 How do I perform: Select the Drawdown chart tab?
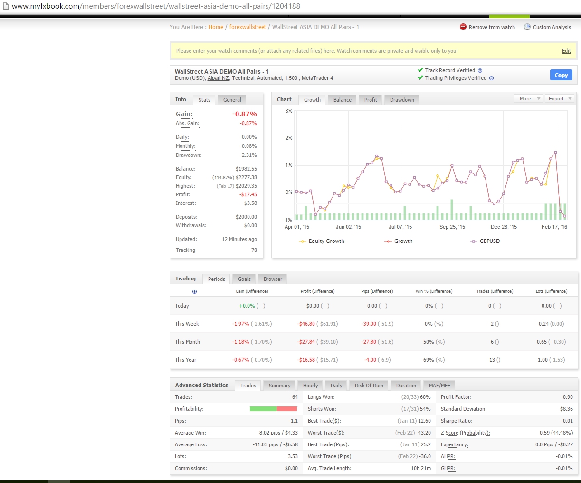[402, 100]
